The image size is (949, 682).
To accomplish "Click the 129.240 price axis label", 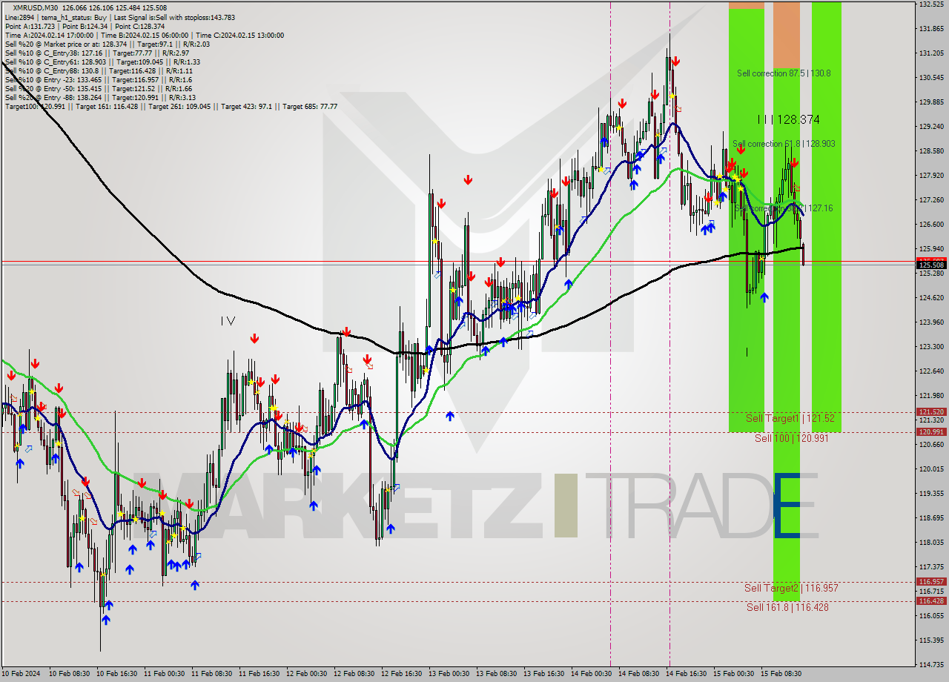I will [931, 127].
